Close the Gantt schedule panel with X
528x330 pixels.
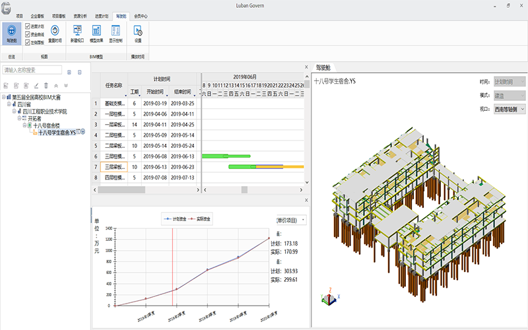306,67
